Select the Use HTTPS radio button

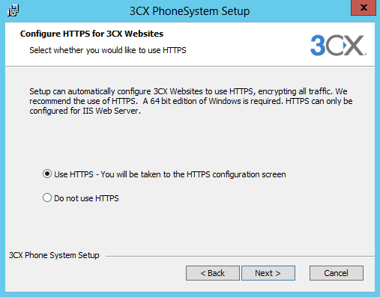tap(47, 174)
